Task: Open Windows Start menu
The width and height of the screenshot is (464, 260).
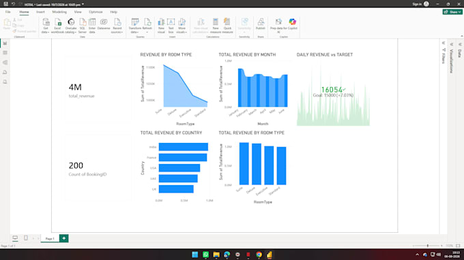Action: 195,255
